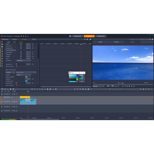Switch to the Exportieren tab
This screenshot has width=154, height=154.
pyautogui.click(x=100, y=36)
